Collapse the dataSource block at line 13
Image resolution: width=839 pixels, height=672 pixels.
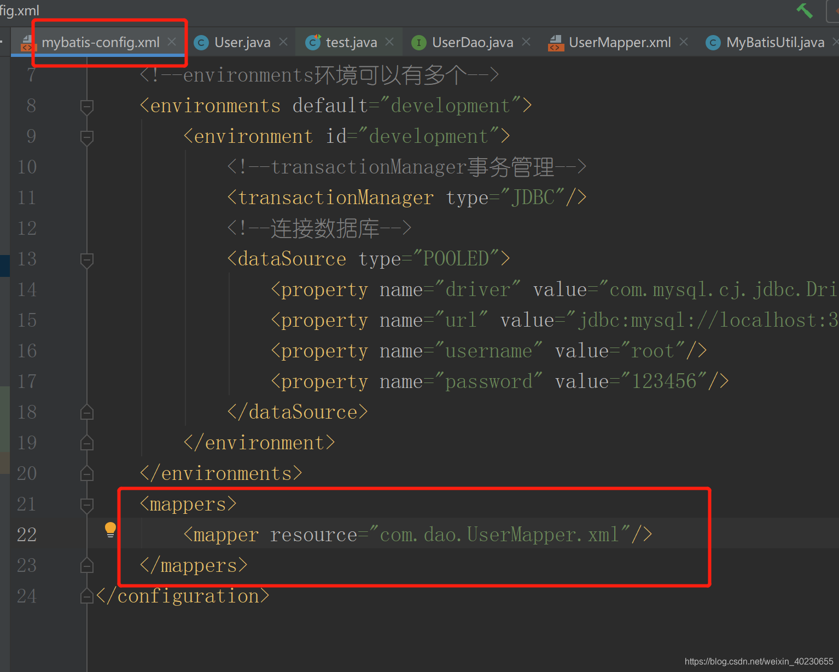pos(86,259)
